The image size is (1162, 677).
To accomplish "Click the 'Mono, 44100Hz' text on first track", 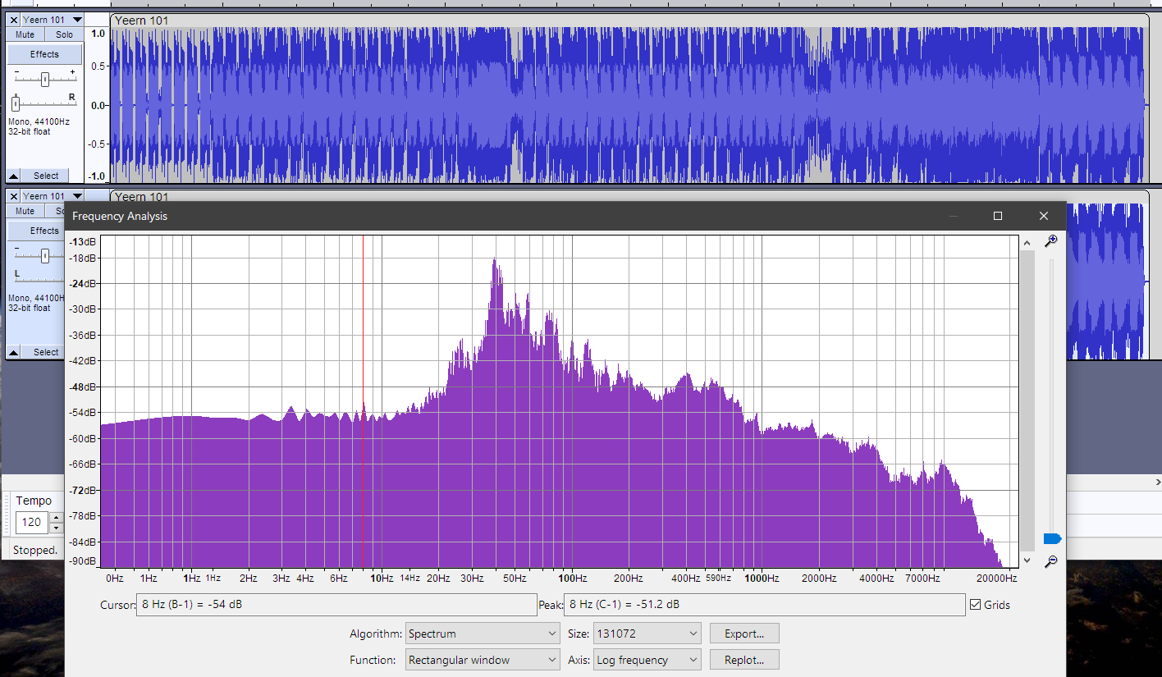I will point(39,121).
